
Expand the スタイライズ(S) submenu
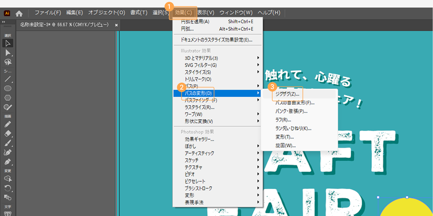click(218, 72)
